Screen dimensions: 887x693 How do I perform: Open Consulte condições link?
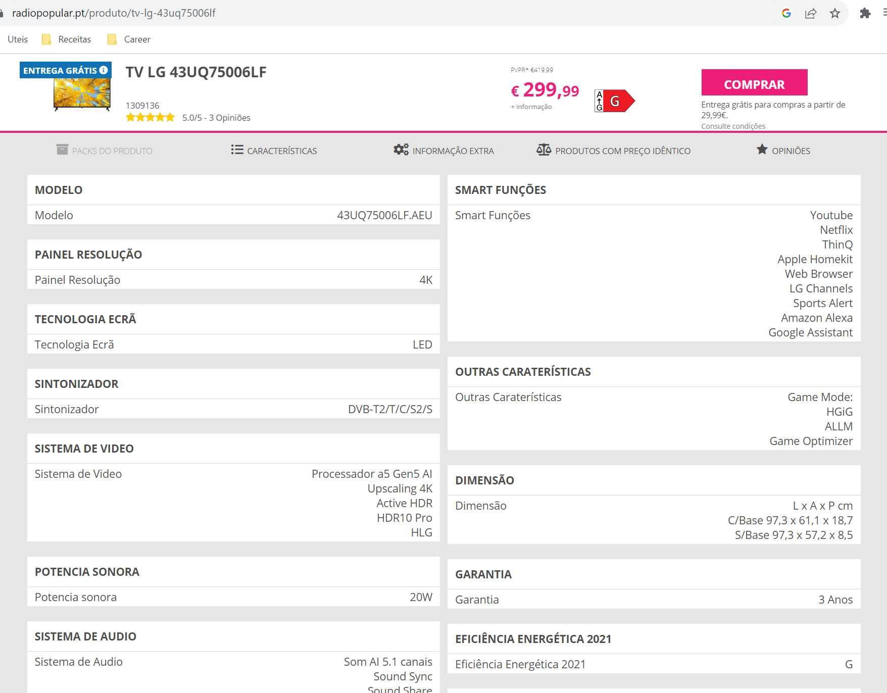[x=733, y=126]
